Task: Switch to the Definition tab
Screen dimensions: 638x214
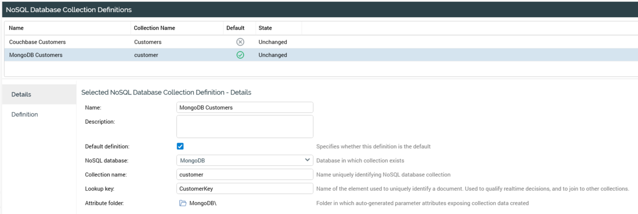Action: point(25,114)
